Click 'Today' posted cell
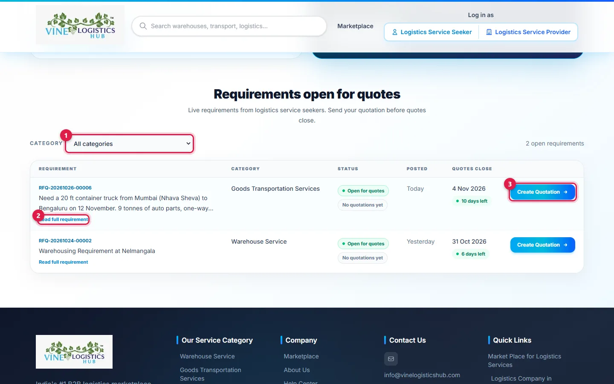This screenshot has width=614, height=384. click(415, 189)
